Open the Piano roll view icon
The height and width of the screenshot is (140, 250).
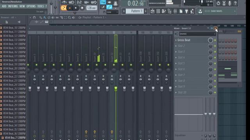pyautogui.click(x=164, y=11)
